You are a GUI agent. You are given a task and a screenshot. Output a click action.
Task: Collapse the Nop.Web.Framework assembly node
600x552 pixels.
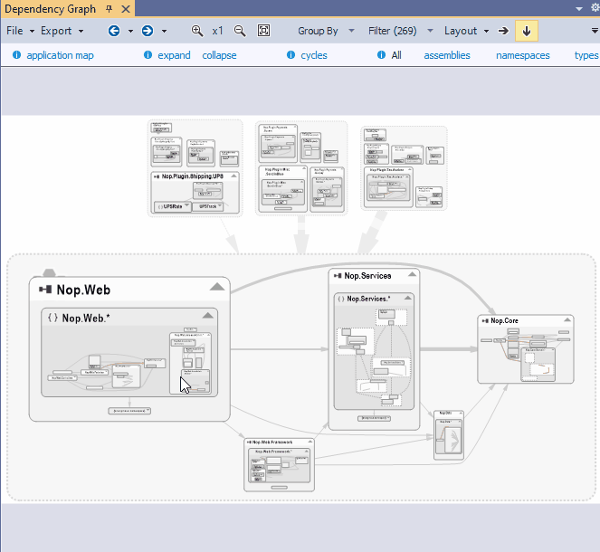310,442
